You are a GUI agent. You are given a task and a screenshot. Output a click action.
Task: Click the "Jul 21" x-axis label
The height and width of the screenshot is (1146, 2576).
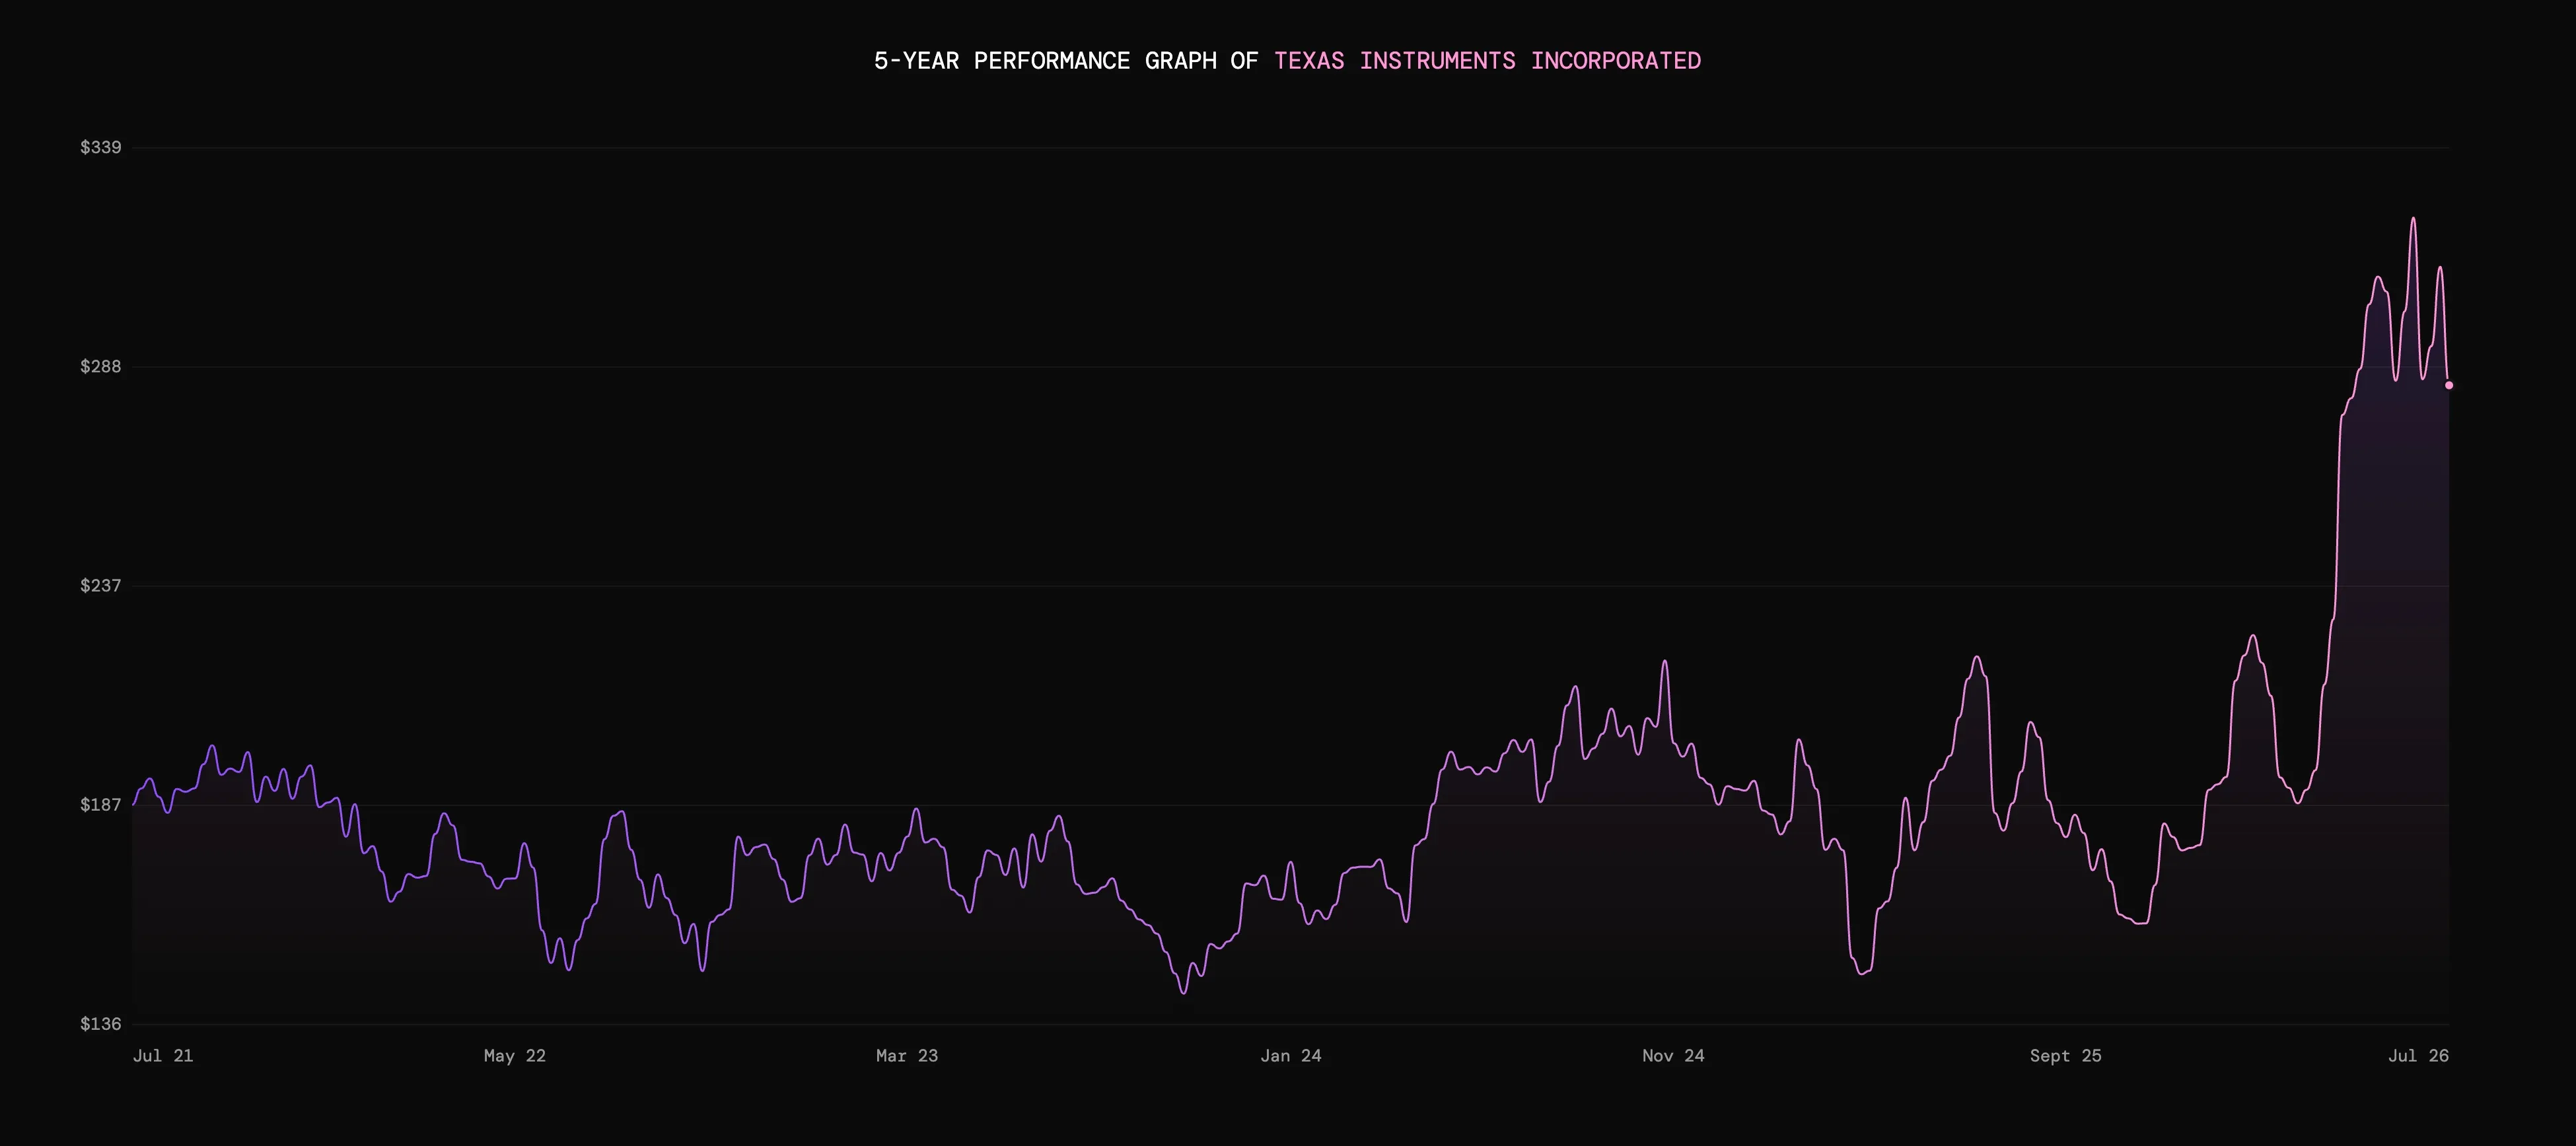point(163,1056)
